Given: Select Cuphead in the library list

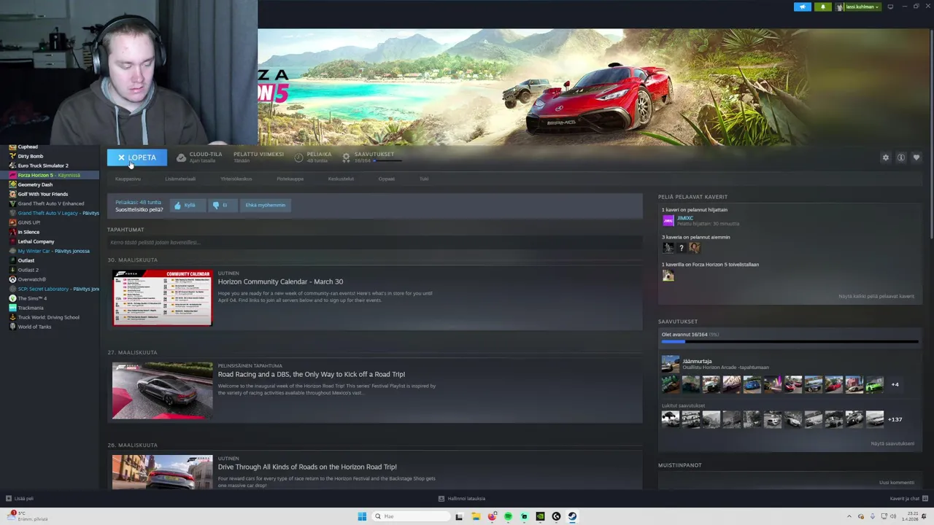Looking at the screenshot, I should [28, 147].
